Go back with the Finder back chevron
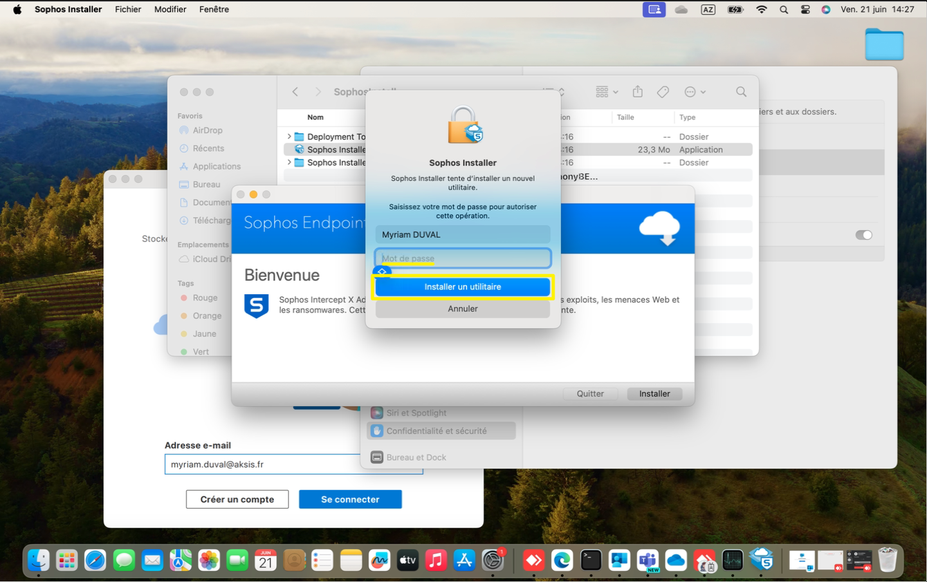This screenshot has width=927, height=582. pos(295,92)
